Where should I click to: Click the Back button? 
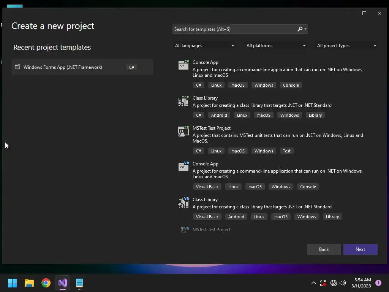(324, 249)
